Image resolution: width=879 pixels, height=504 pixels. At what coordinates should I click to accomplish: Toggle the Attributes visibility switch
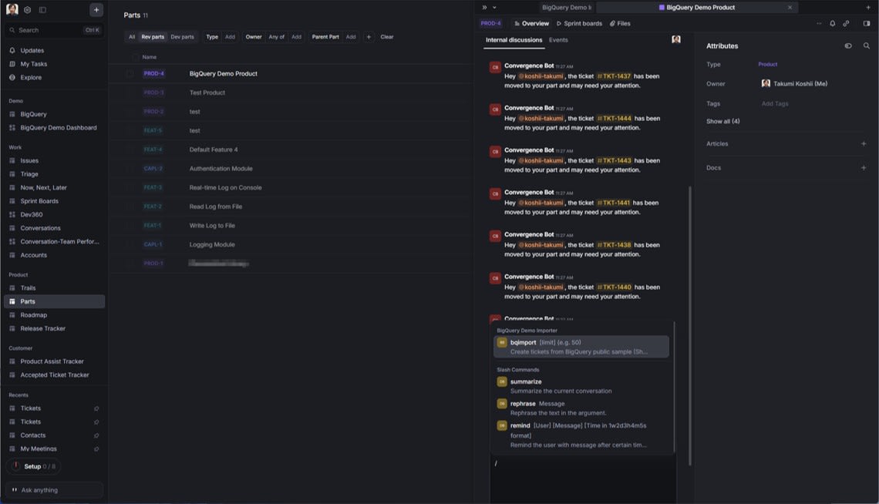(x=848, y=46)
